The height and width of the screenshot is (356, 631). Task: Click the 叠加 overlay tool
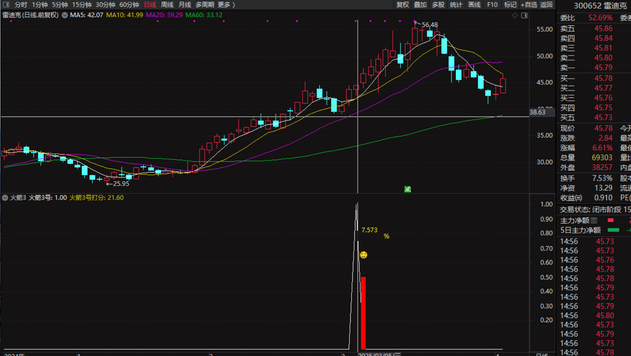pos(420,5)
